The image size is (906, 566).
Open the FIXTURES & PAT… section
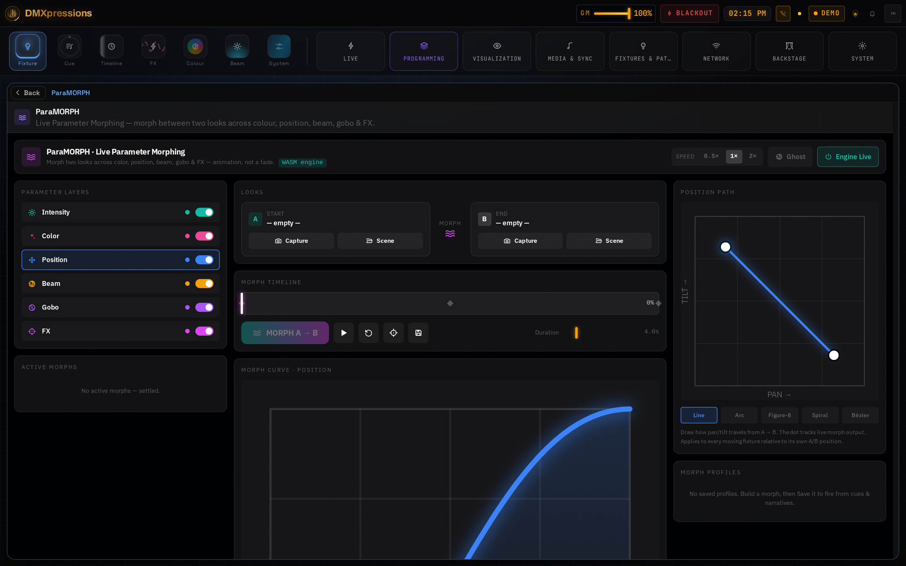(x=643, y=51)
